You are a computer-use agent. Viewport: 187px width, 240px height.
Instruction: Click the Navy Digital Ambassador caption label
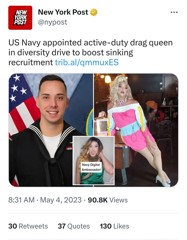[x=91, y=167]
